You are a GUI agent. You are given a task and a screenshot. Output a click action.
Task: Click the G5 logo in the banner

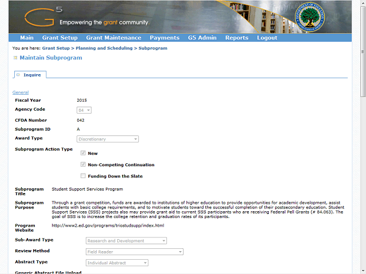43,17
